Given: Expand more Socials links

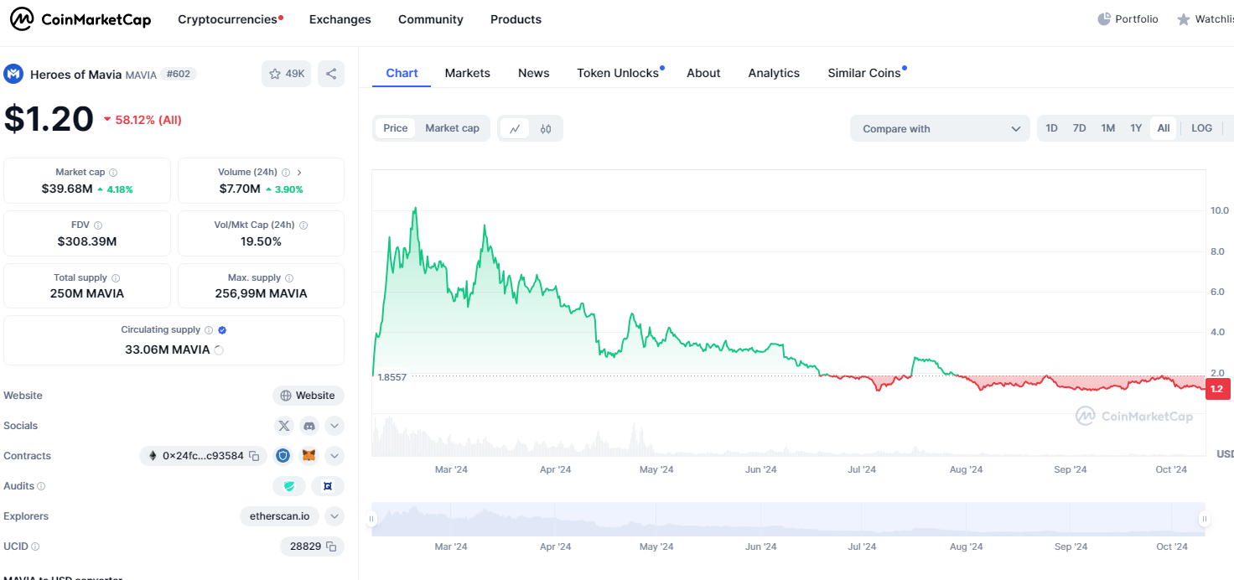Looking at the screenshot, I should point(334,426).
